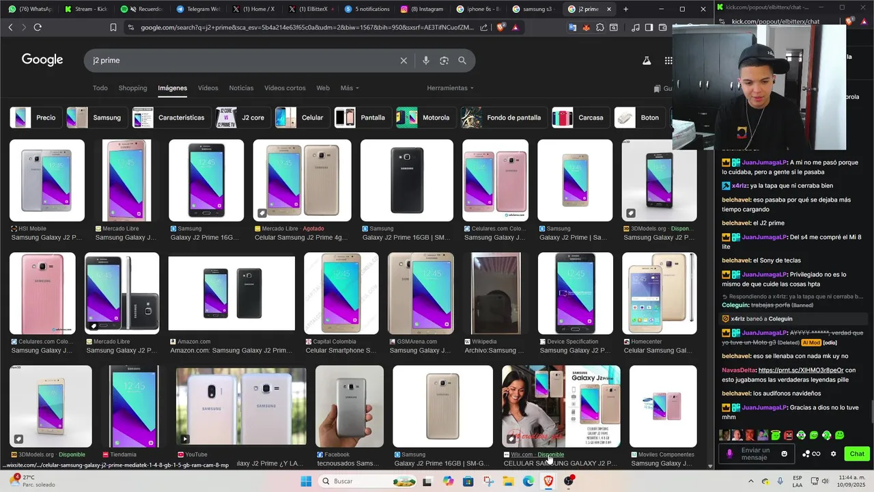Select the Carcasa filter chip
The image size is (874, 492).
(580, 118)
